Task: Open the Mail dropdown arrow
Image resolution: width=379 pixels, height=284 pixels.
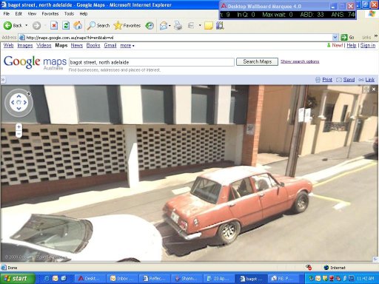Action: pos(170,25)
